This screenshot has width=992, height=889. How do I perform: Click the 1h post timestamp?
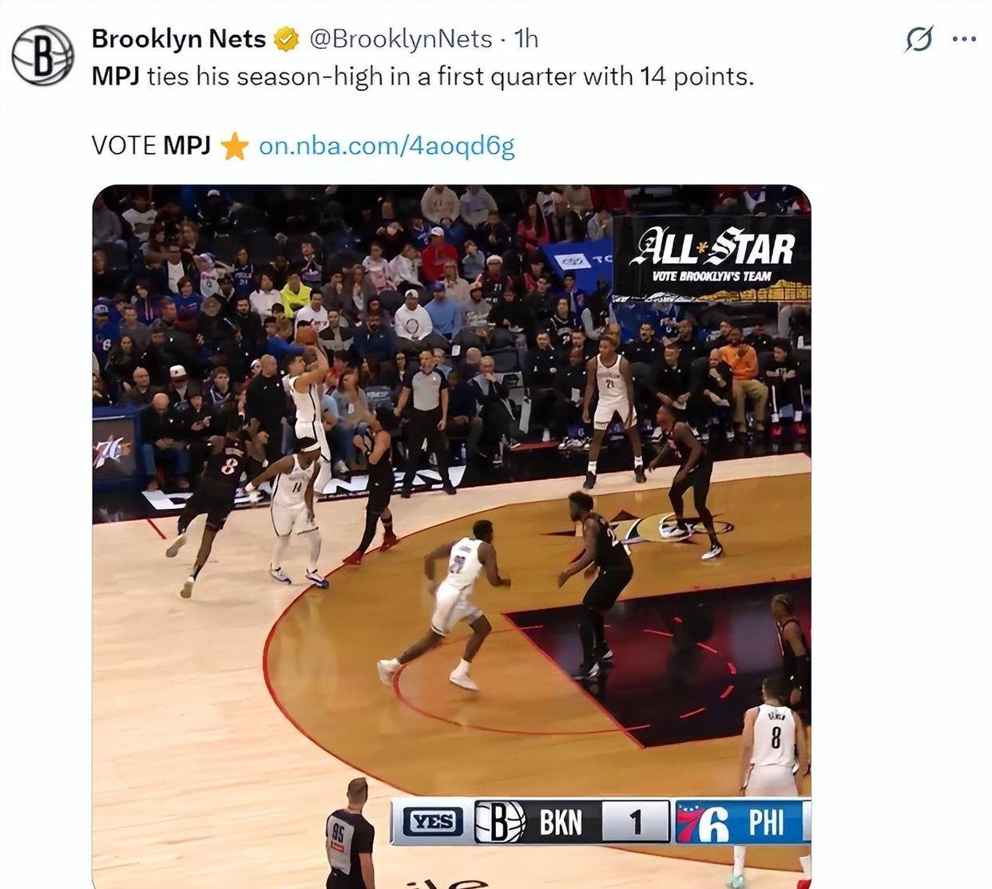click(526, 38)
